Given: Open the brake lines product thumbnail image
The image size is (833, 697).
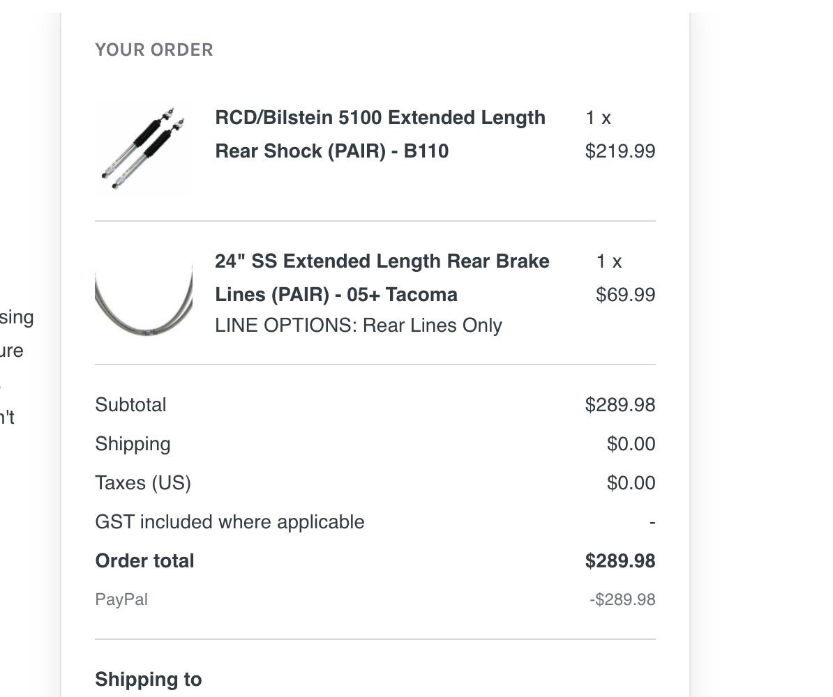Looking at the screenshot, I should (144, 293).
